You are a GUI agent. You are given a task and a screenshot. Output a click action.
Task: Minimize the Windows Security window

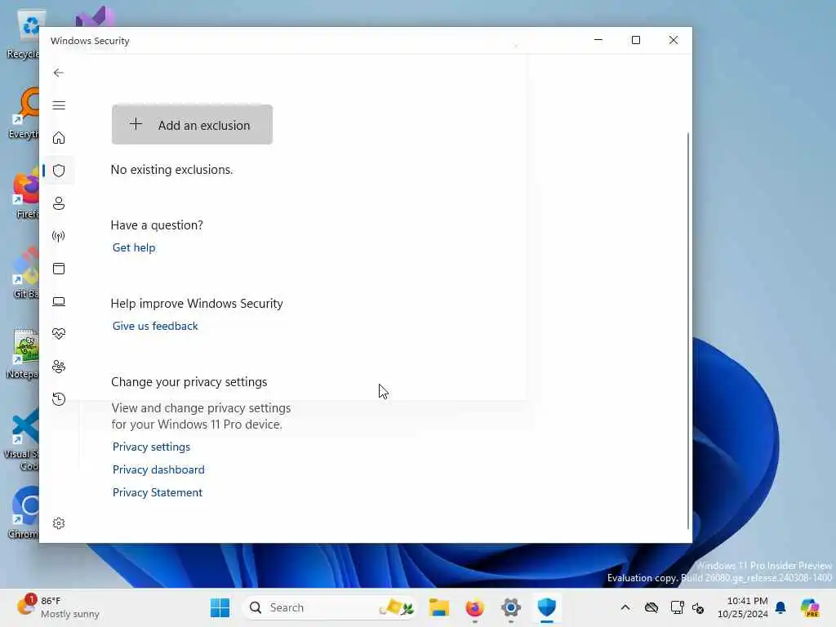tap(598, 40)
